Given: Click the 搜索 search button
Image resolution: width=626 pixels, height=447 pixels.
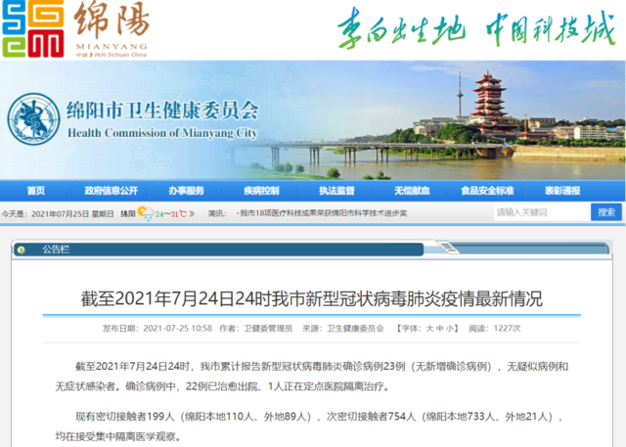Looking at the screenshot, I should [605, 212].
